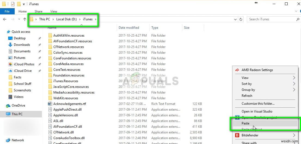
Task: Click the ApplePushDirect.dll file icon
Action: coord(50,110)
